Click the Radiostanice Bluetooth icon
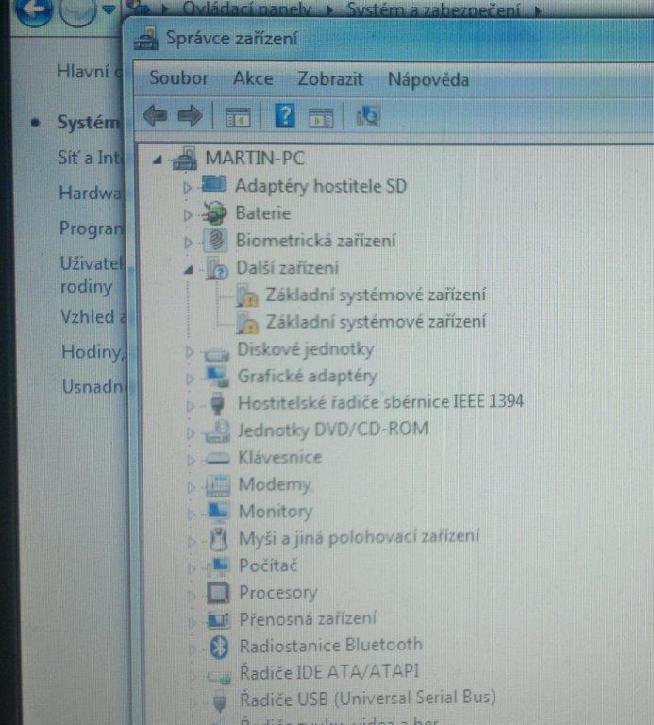 pos(219,647)
